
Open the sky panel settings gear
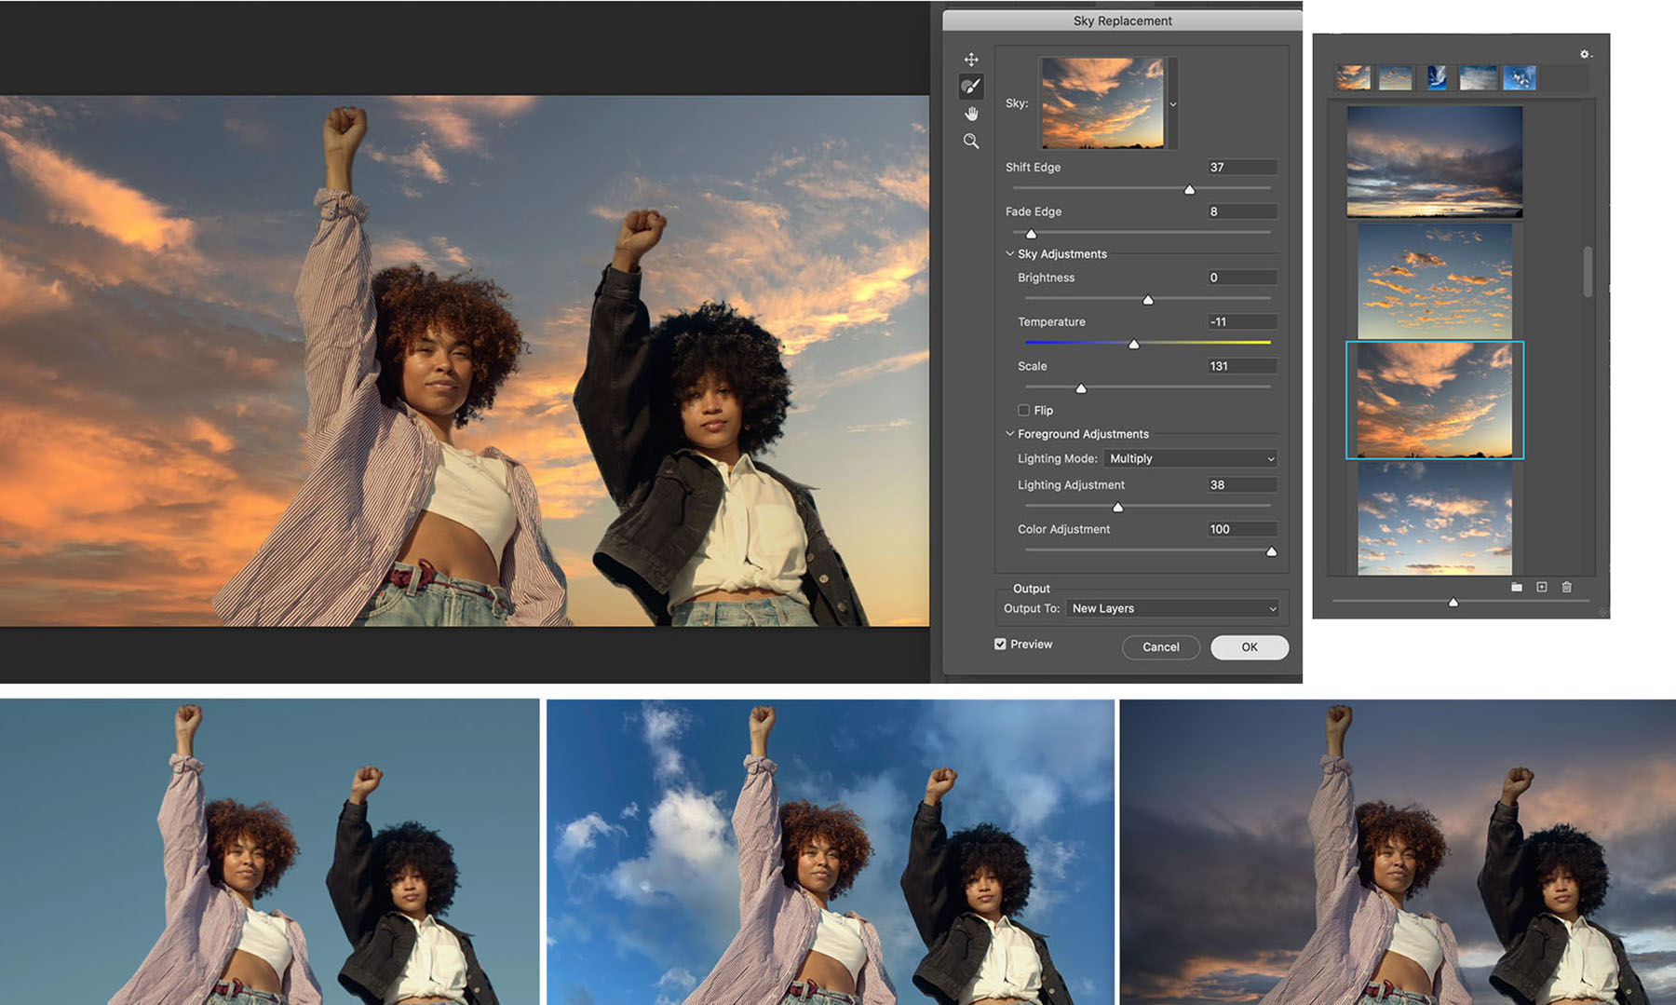pyautogui.click(x=1582, y=54)
